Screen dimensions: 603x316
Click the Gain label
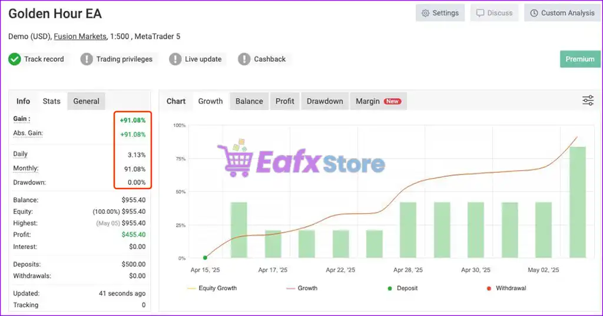pyautogui.click(x=22, y=119)
